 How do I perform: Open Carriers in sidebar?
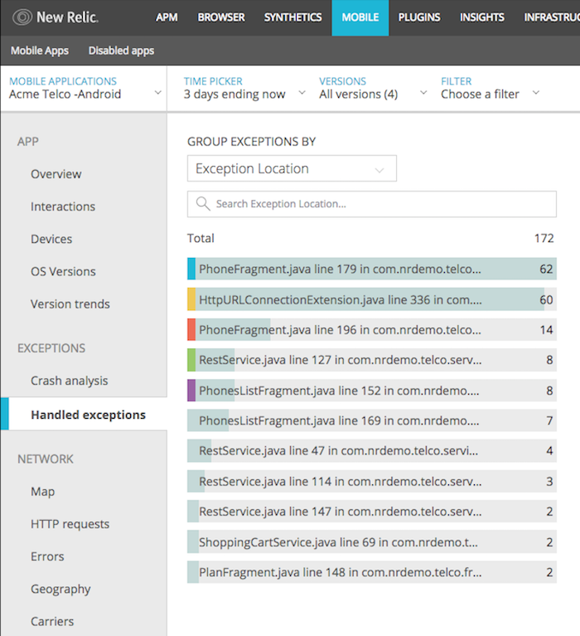click(x=52, y=621)
